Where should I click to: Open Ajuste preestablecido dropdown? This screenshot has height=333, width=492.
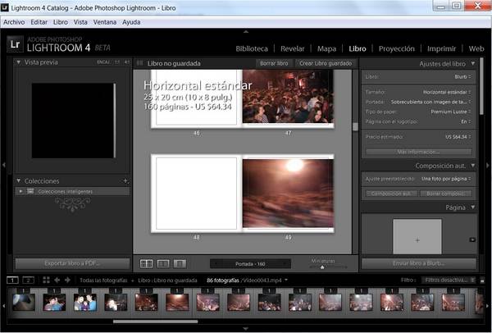pos(446,179)
